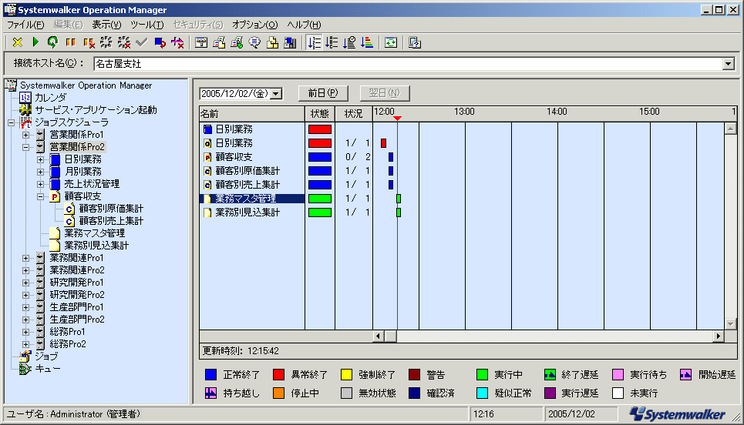Click the blue square with red arrow icon

click(x=160, y=42)
